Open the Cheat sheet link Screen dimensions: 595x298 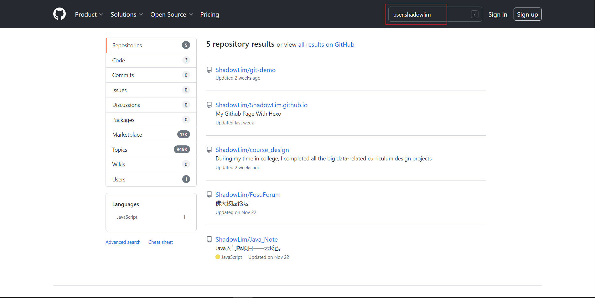pos(161,242)
